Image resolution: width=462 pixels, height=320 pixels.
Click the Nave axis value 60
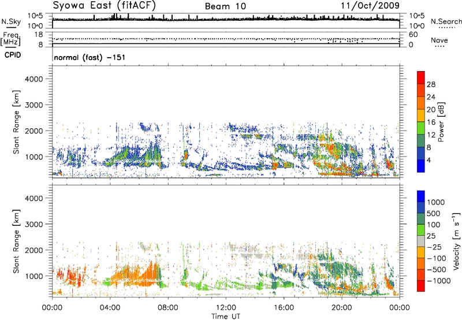click(413, 35)
